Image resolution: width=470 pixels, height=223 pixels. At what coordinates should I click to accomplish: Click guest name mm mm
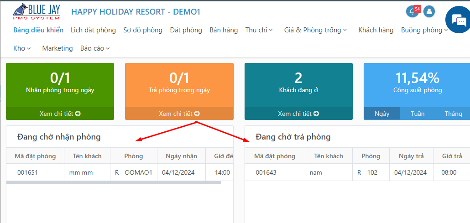coord(81,172)
